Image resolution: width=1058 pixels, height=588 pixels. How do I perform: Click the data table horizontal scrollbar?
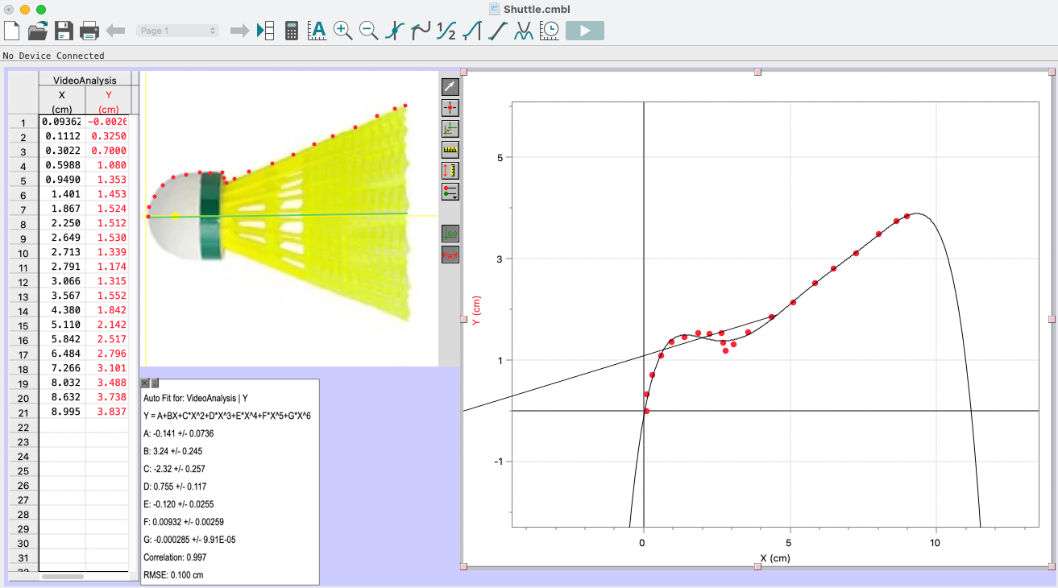click(63, 577)
